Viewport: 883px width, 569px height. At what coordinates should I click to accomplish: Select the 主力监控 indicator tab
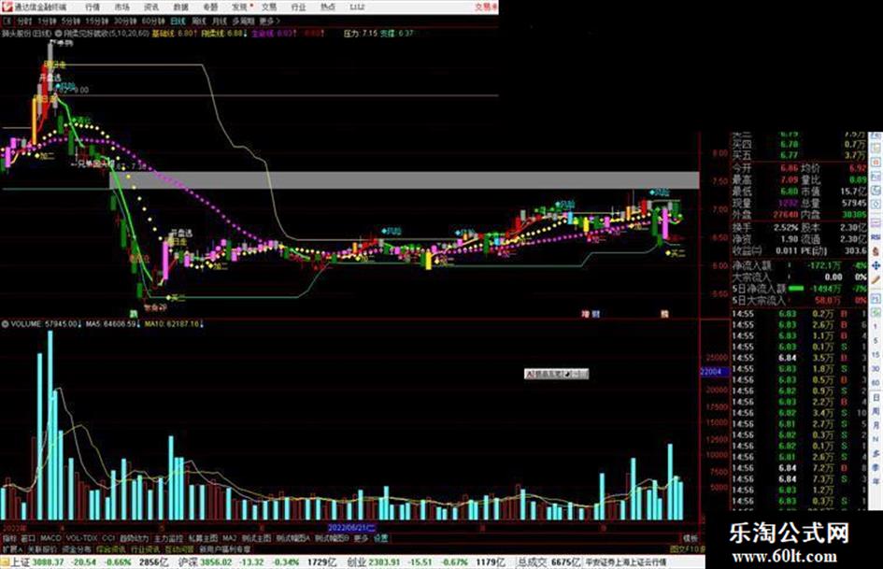(168, 538)
